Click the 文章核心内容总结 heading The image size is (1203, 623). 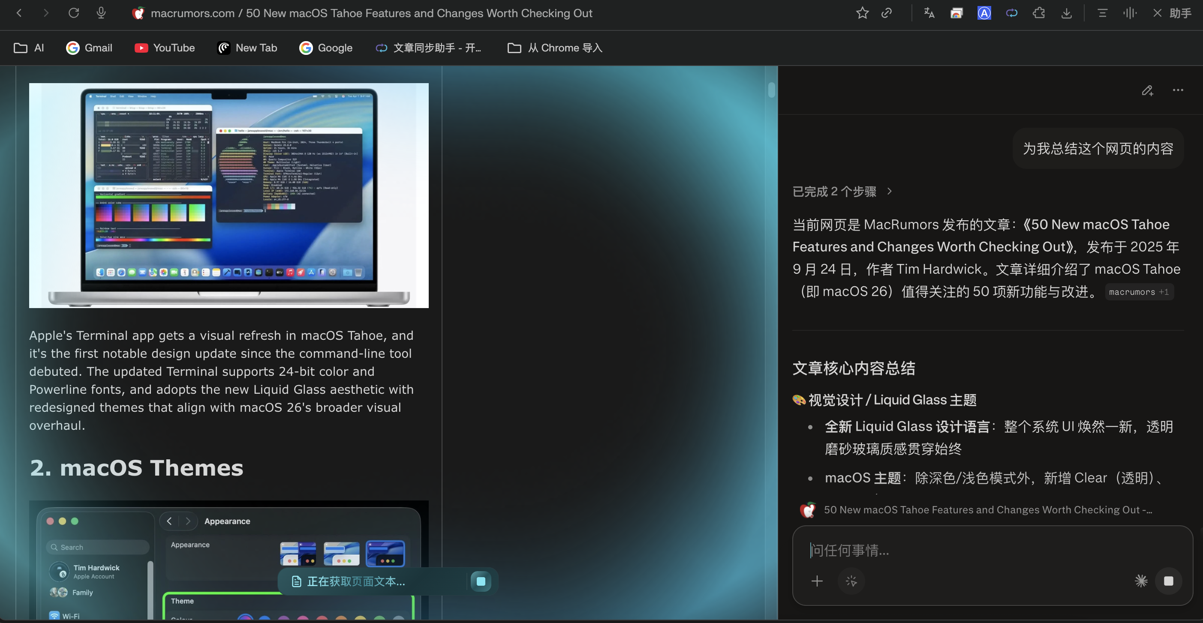[x=854, y=368]
